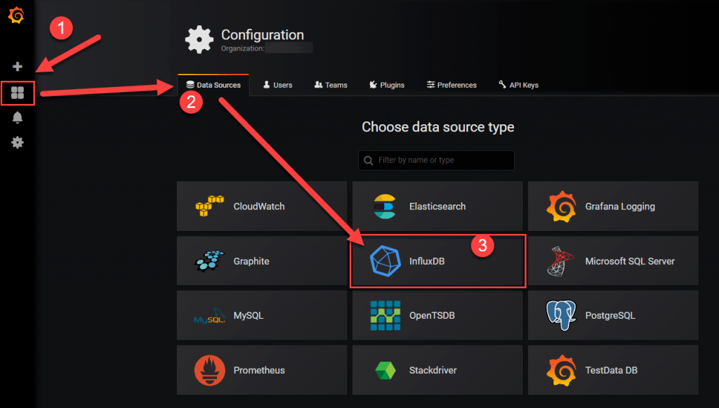Click the TestData DB Grafana icon
The width and height of the screenshot is (719, 408).
(x=561, y=370)
